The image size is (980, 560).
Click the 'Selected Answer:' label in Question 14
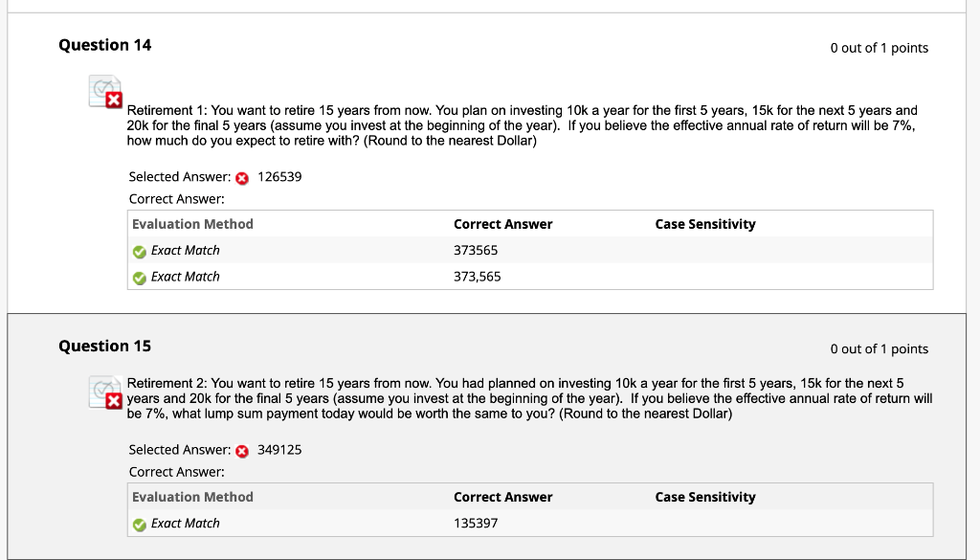click(x=180, y=177)
